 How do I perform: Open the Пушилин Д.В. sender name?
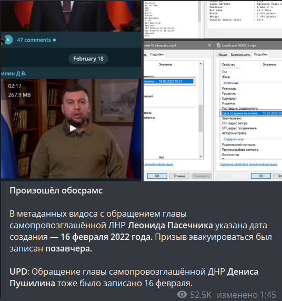click(13, 73)
